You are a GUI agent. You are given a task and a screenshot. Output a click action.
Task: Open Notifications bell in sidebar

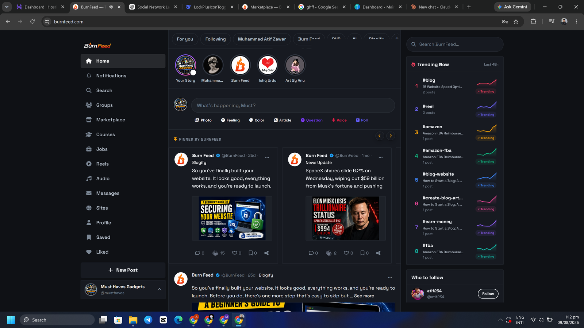(x=123, y=76)
